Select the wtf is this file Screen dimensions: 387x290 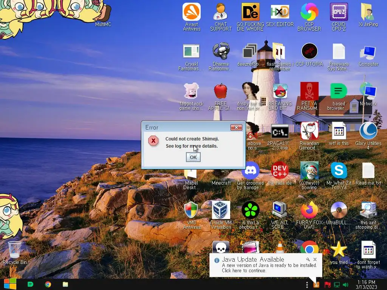pyautogui.click(x=339, y=134)
